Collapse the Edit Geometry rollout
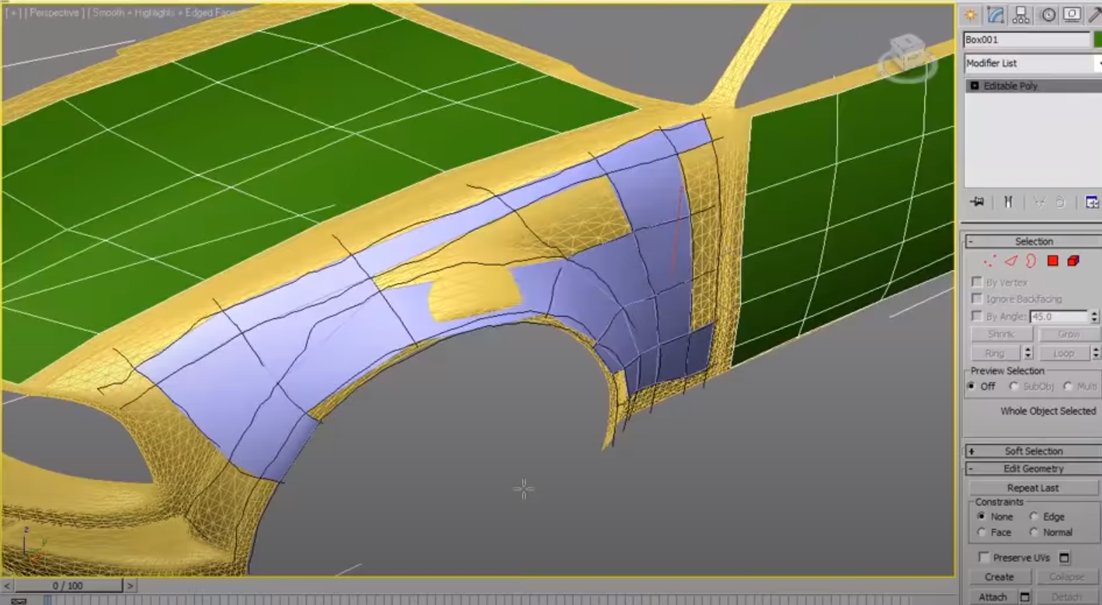1102x605 pixels. (1032, 469)
